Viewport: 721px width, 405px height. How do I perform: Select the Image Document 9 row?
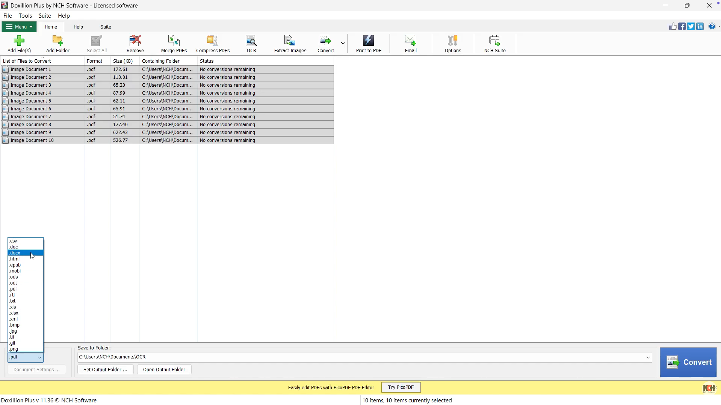(168, 132)
